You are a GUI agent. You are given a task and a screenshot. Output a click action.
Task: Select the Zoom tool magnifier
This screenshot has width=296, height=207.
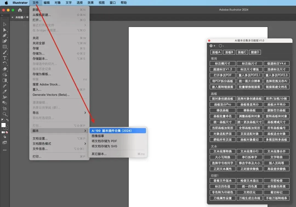5,114
